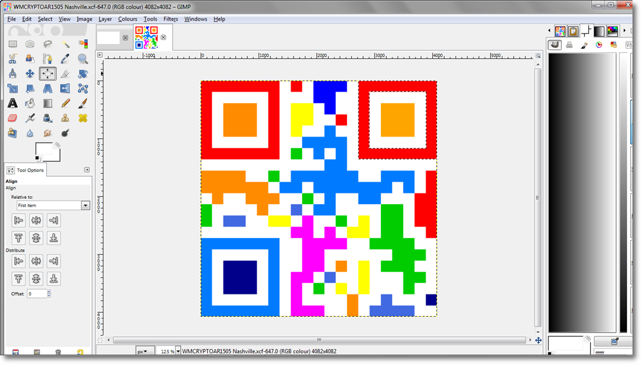This screenshot has height=365, width=642.
Task: Select the Paintbrush tool
Action: pos(83,103)
